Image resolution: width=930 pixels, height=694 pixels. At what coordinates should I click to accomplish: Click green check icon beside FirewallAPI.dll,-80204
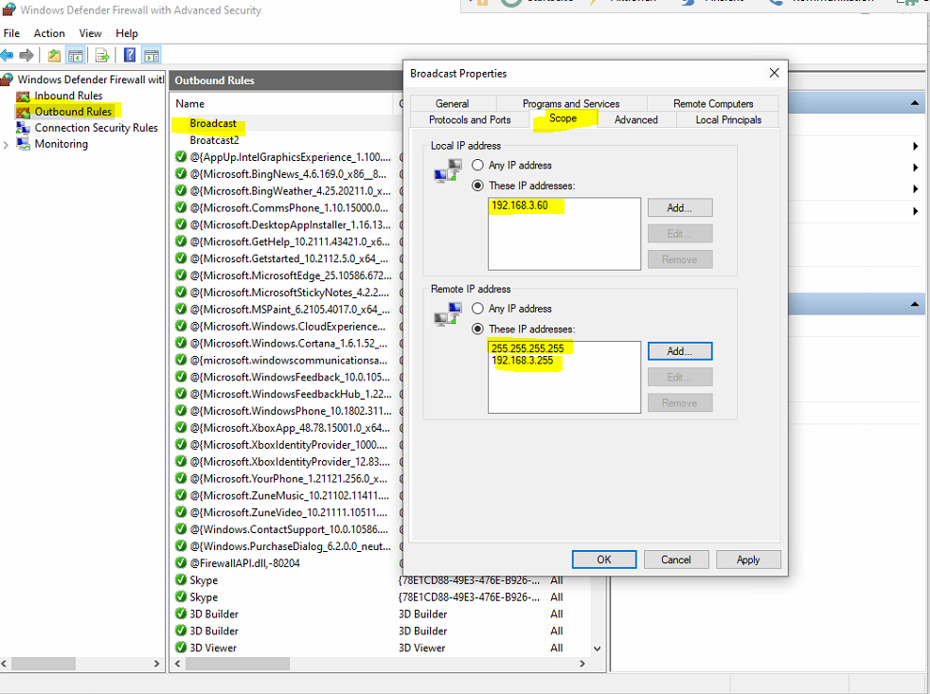pyautogui.click(x=181, y=563)
